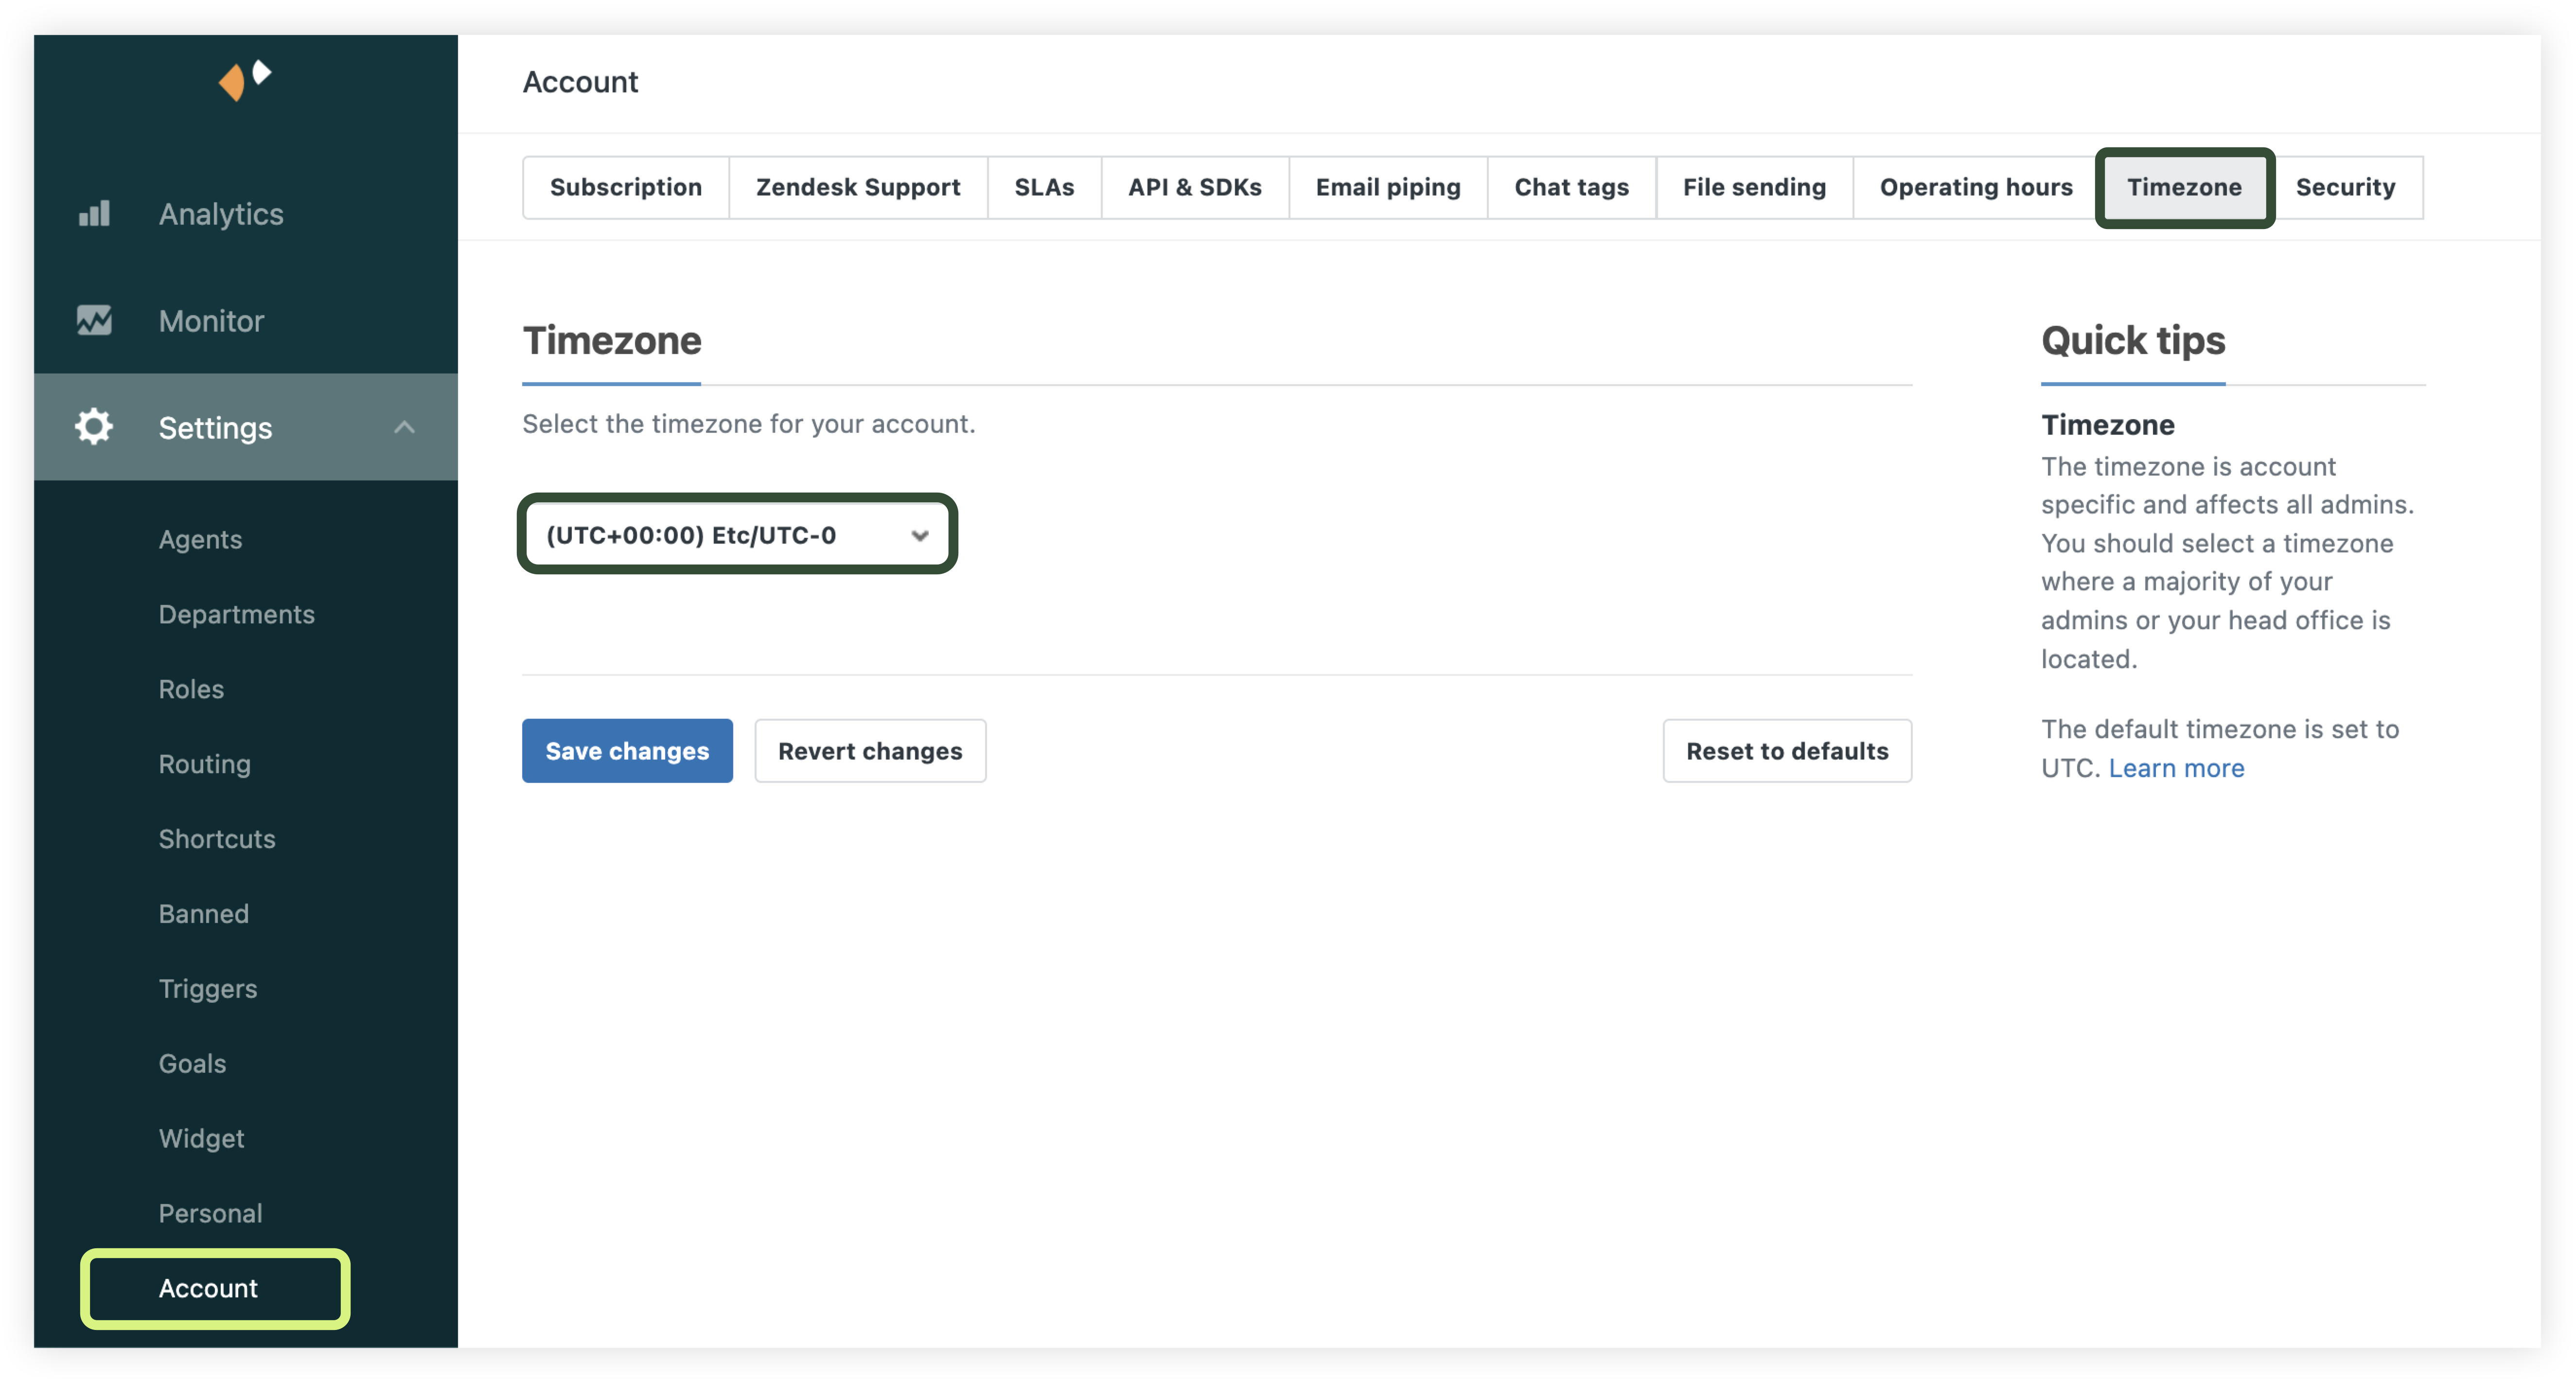Open Account settings in the sidebar
The image size is (2576, 1382).
click(x=207, y=1289)
